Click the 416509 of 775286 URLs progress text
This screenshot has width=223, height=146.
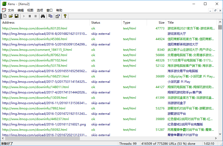pyautogui.click(x=168, y=143)
